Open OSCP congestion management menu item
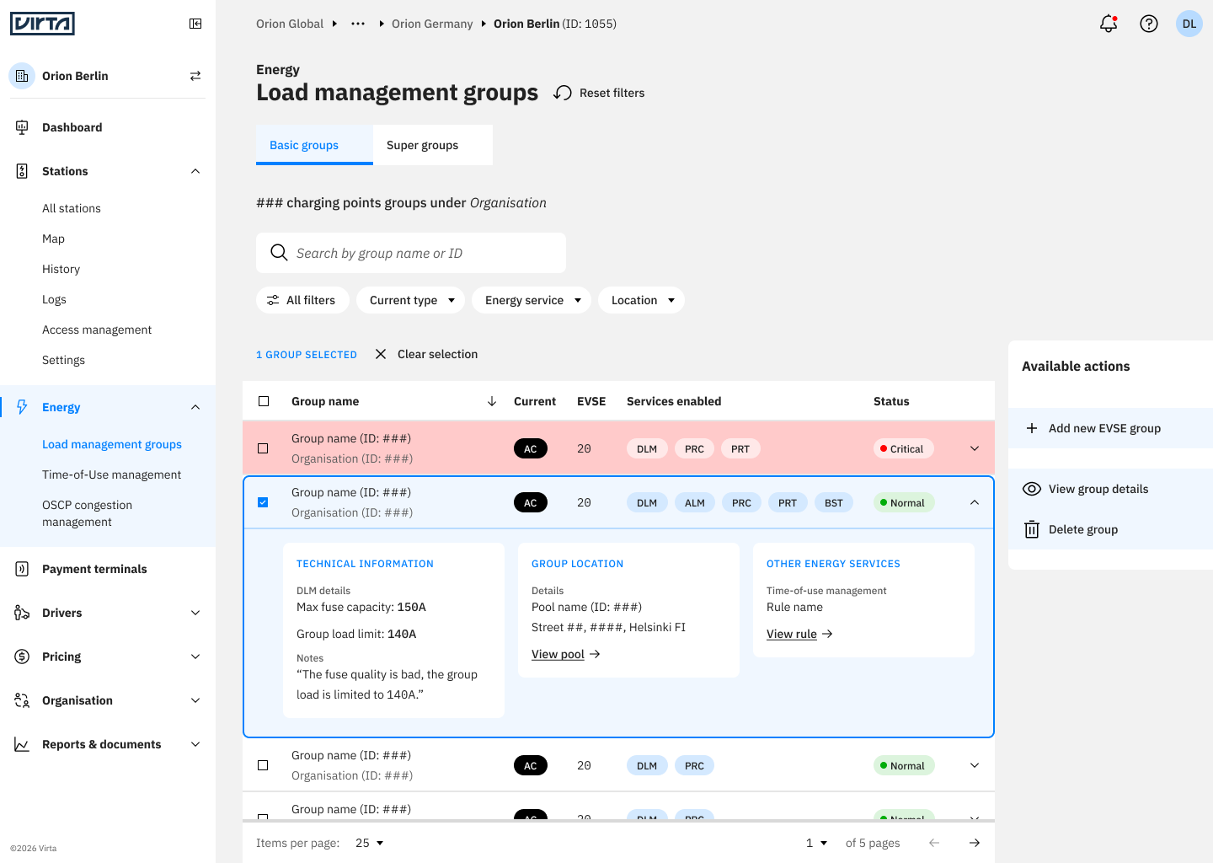The height and width of the screenshot is (863, 1213). tap(87, 513)
